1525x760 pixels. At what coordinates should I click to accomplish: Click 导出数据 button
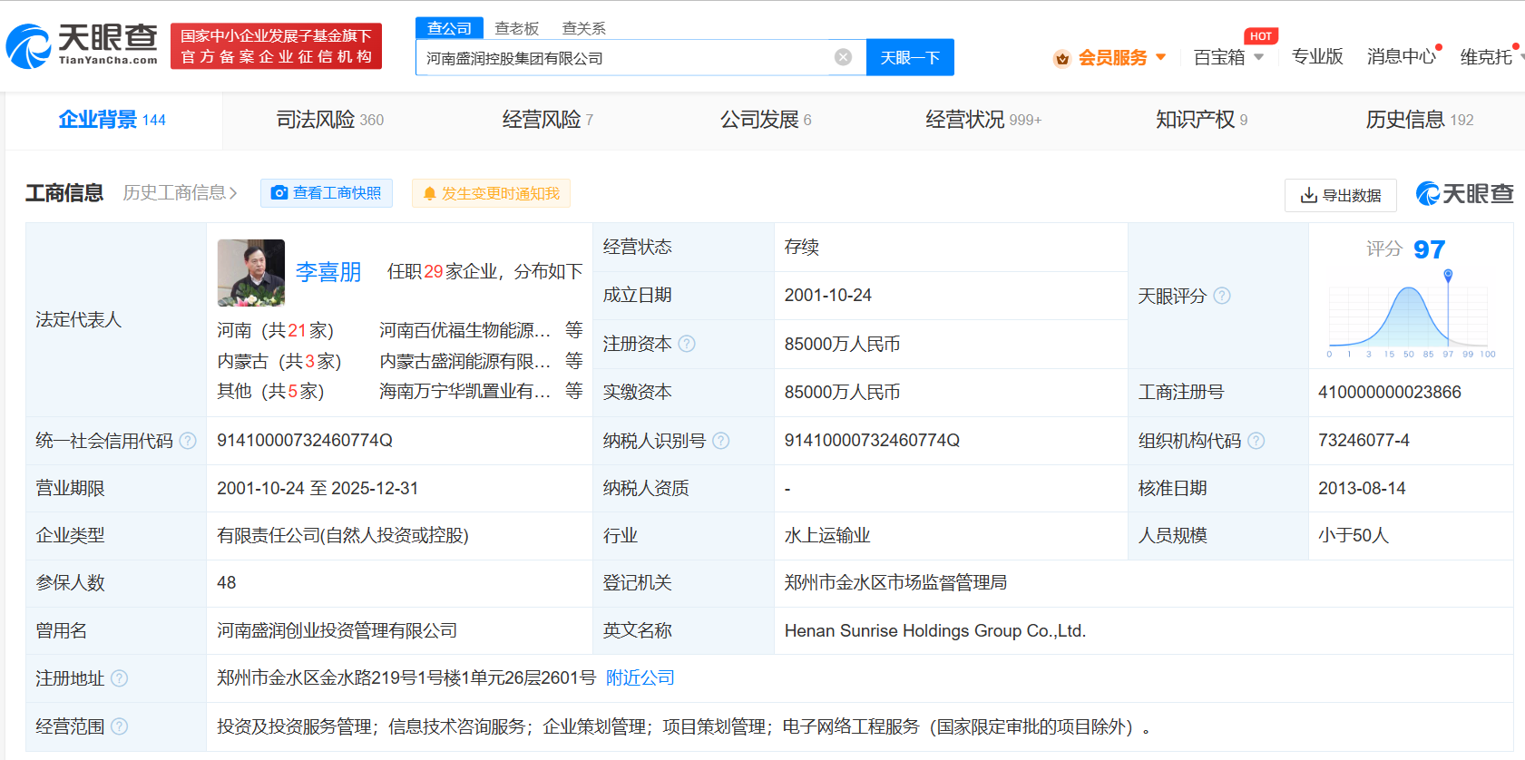[x=1341, y=195]
